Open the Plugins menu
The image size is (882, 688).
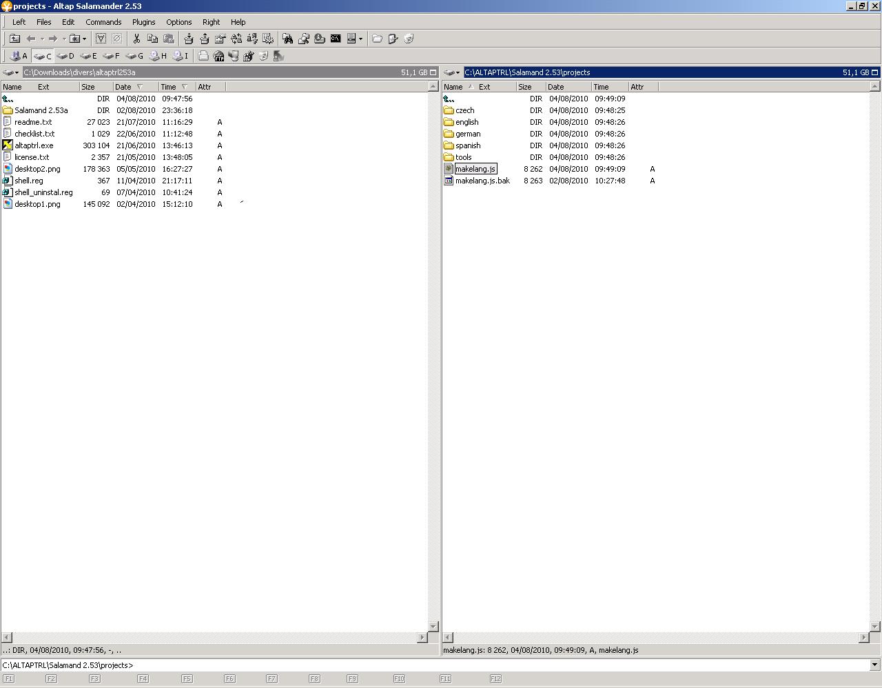tap(143, 22)
